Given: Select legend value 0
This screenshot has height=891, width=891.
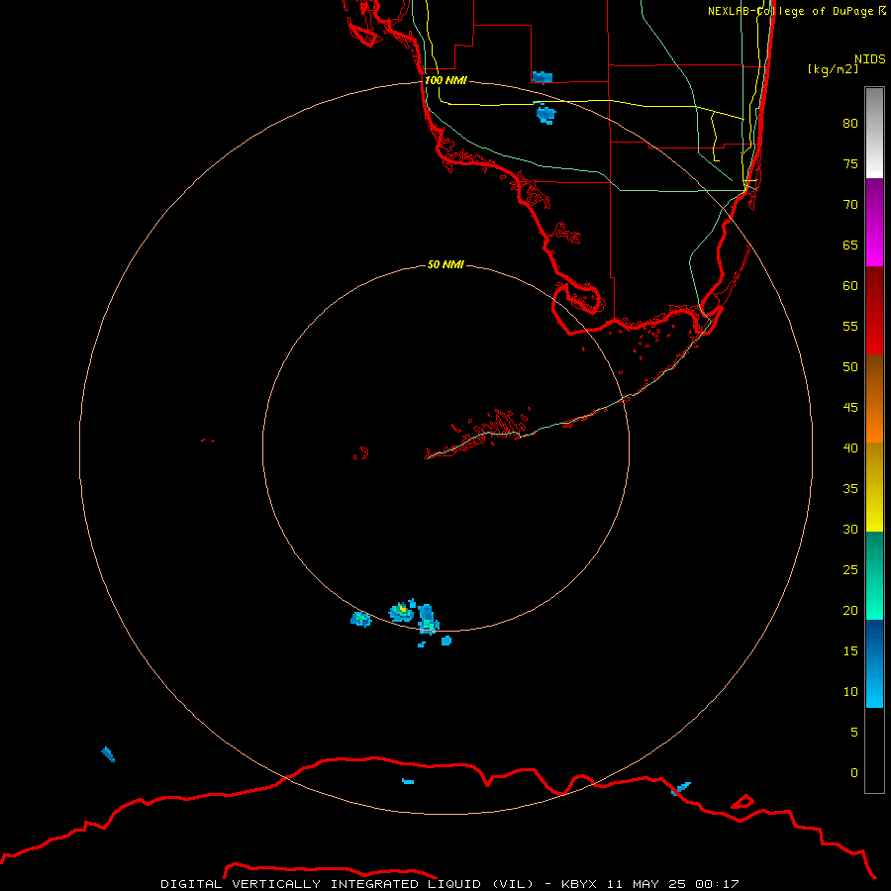Looking at the screenshot, I should coord(854,773).
